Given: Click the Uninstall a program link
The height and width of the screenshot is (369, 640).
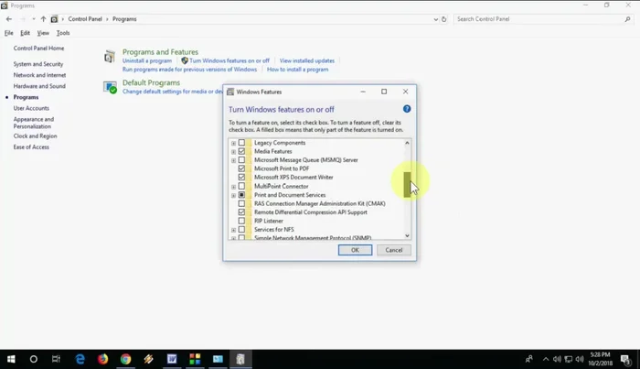Looking at the screenshot, I should tap(147, 60).
